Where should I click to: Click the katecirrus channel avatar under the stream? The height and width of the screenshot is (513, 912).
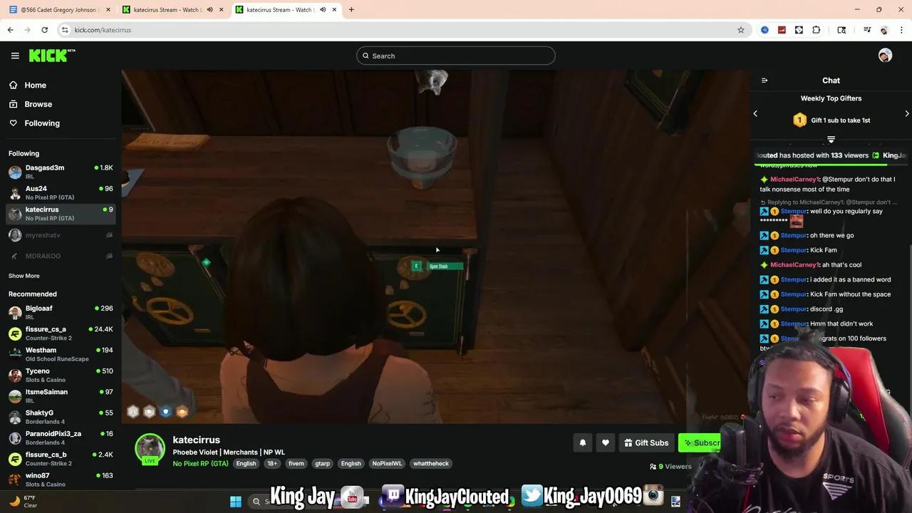coord(150,448)
